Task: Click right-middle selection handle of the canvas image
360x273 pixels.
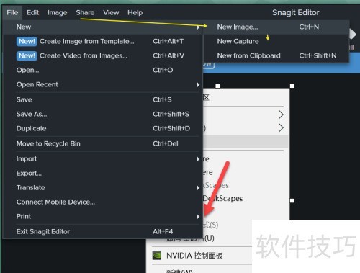Action: (292, 200)
